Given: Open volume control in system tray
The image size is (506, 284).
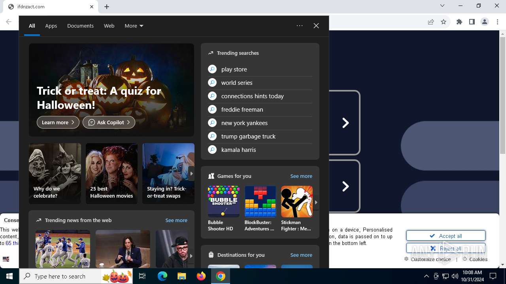Looking at the screenshot, I should [x=455, y=276].
